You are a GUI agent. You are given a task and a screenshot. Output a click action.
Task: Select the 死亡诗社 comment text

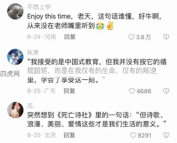(97, 119)
